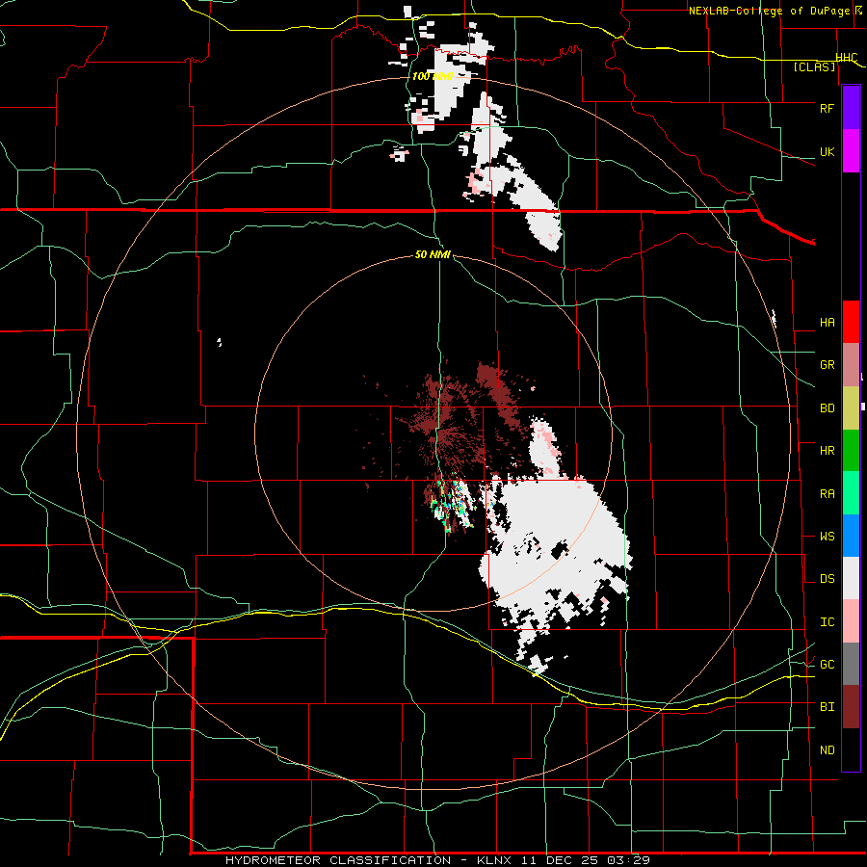Select the dusty pink GR legend swatch
Viewport: 867px width, 867px height.
[x=851, y=364]
